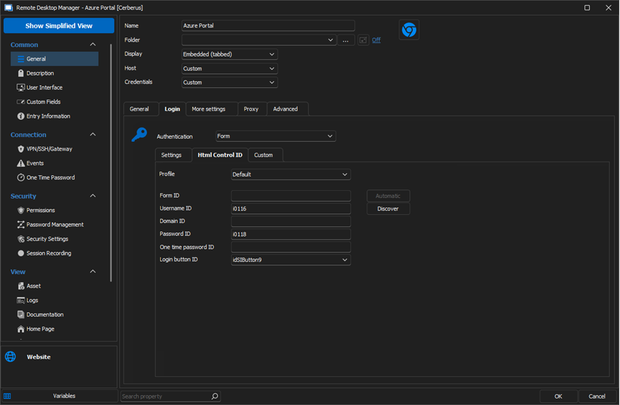The image size is (620, 405).
Task: Select Password Management in the sidebar
Action: 55,224
